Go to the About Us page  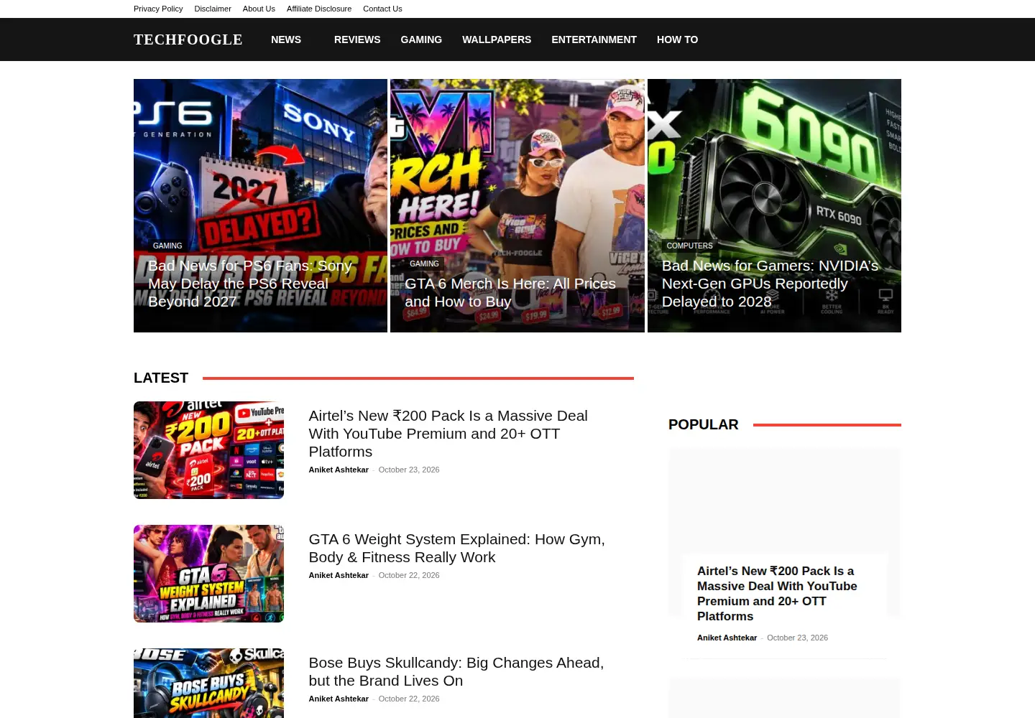click(259, 9)
